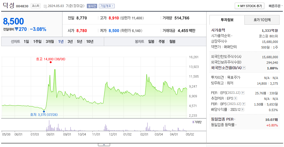Switch to the 월봉 candlestick chart
The image size is (284, 147).
[173, 41]
